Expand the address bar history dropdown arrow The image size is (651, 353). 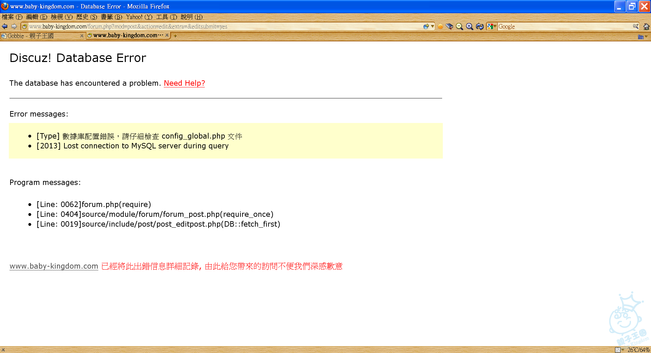click(433, 26)
